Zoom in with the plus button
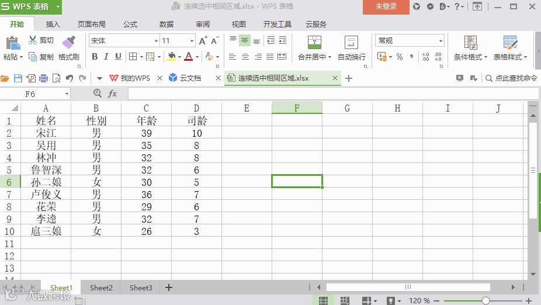541x305 pixels. 529,300
